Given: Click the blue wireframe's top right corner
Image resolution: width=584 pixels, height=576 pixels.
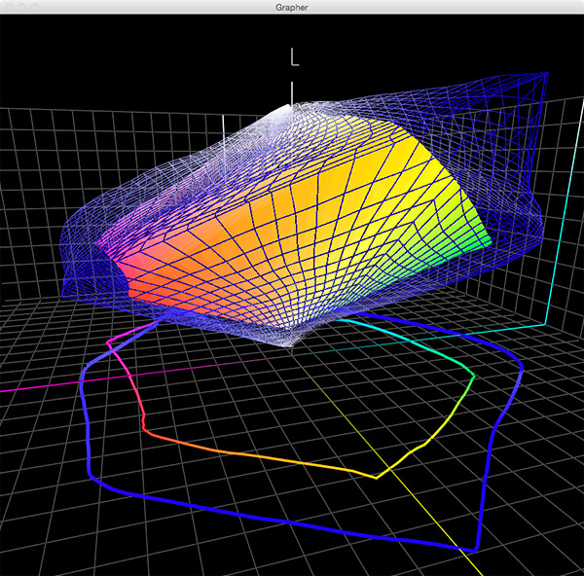Looking at the screenshot, I should (x=545, y=73).
